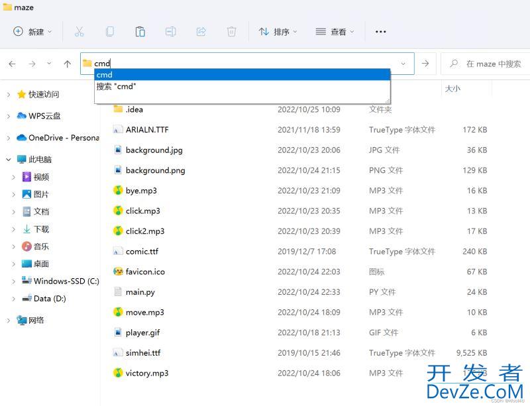Screen dimensions: 530x406
Task: Expand the Network (网络) tree node
Action: pyautogui.click(x=9, y=321)
